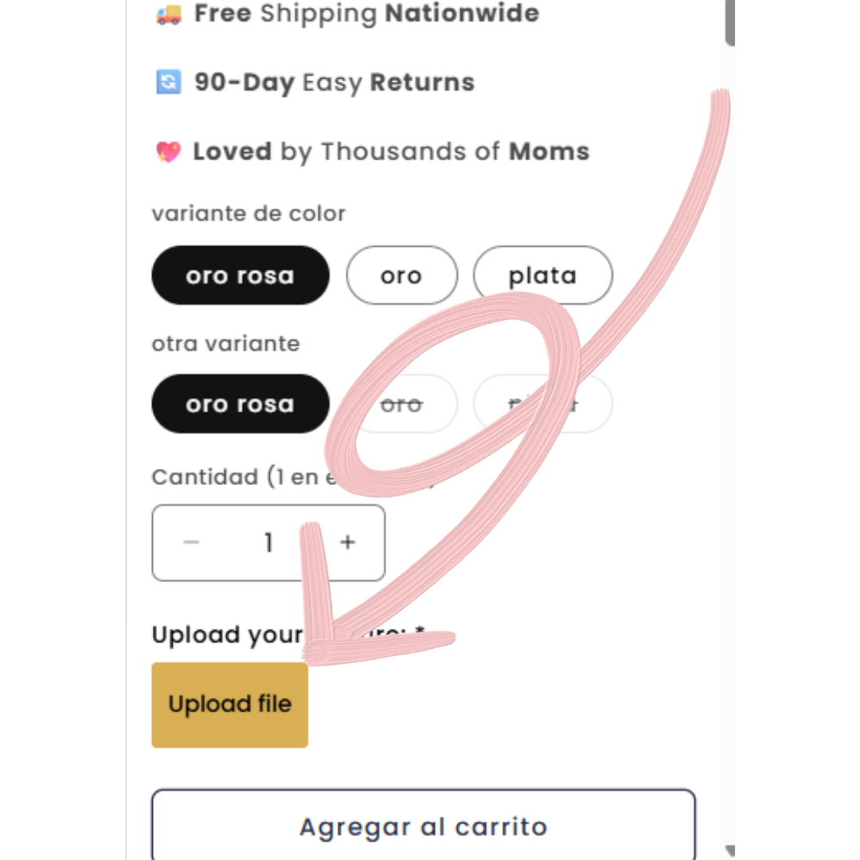
Task: Click the 'variante de color' label
Action: (x=248, y=213)
